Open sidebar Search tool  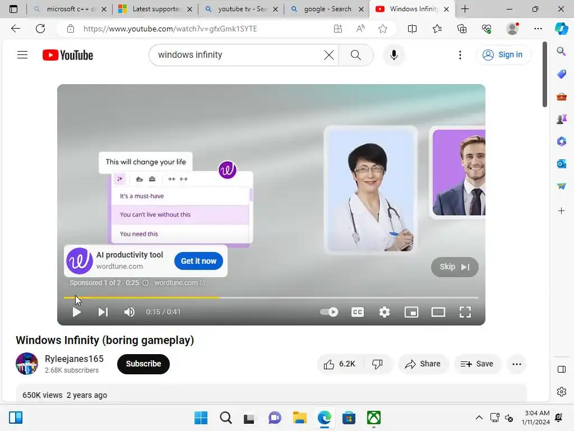[x=561, y=51]
